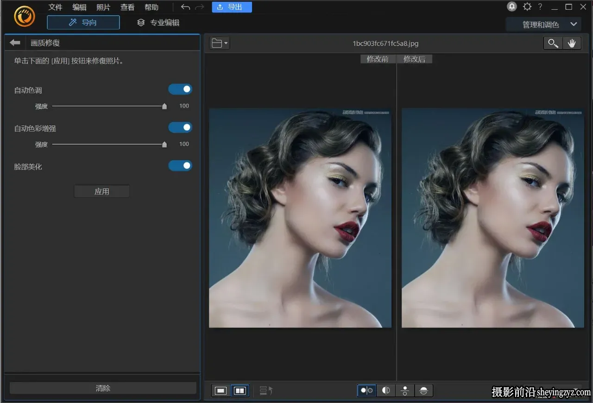Click the 修改前 preview image
Viewport: 593px width, 403px height.
tap(300, 218)
